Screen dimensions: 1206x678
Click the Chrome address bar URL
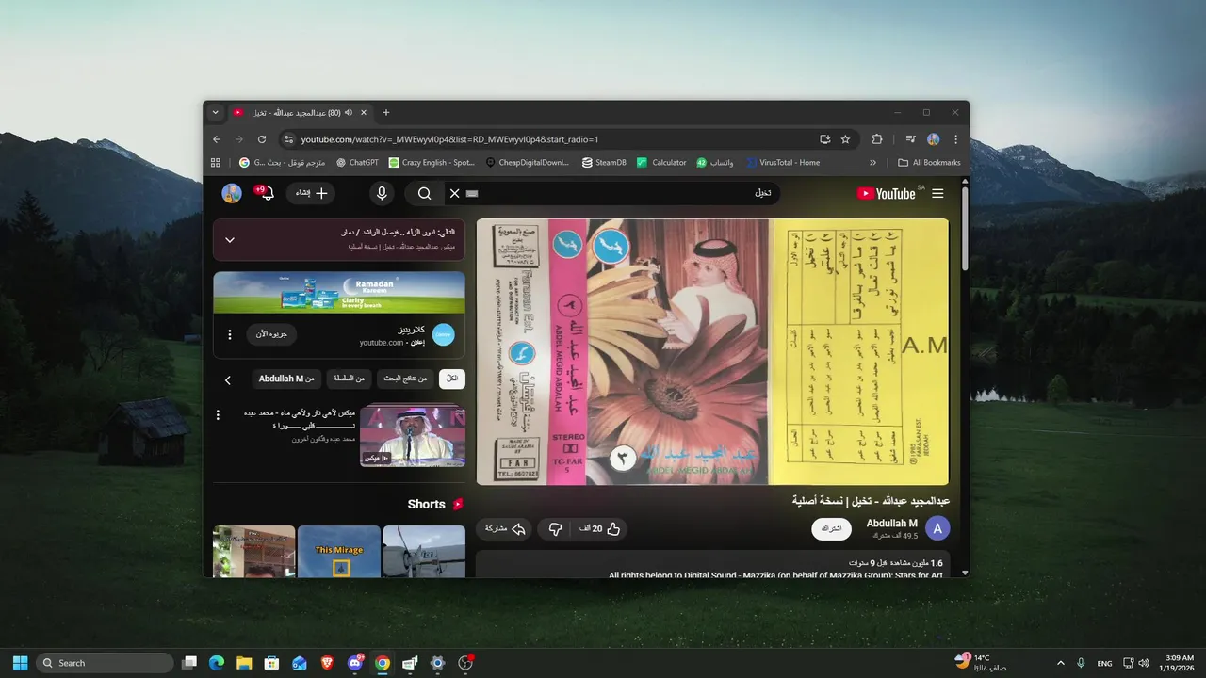click(x=449, y=139)
